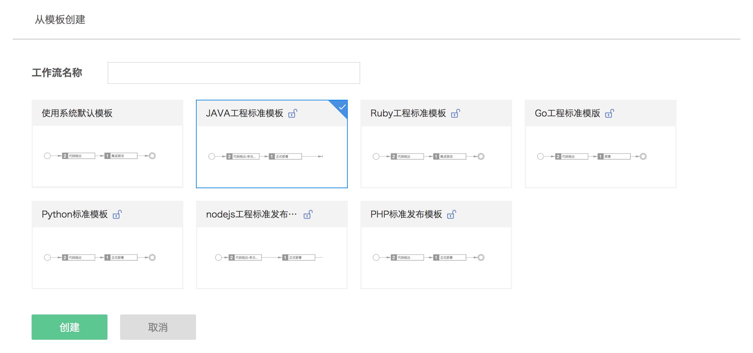
Task: Click the JAVA template pipeline preview
Action: 266,156
